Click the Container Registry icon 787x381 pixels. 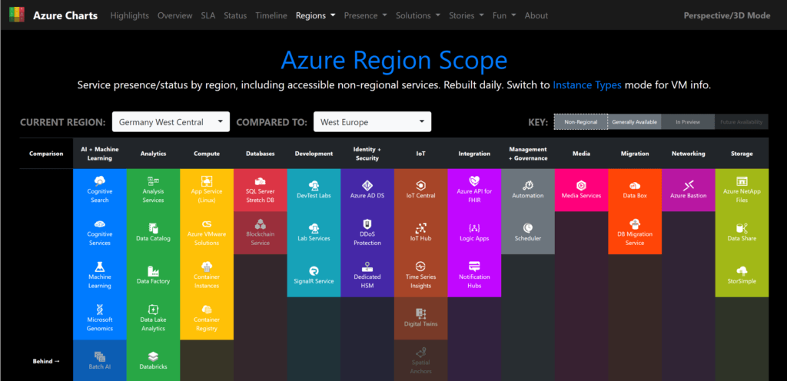click(207, 310)
